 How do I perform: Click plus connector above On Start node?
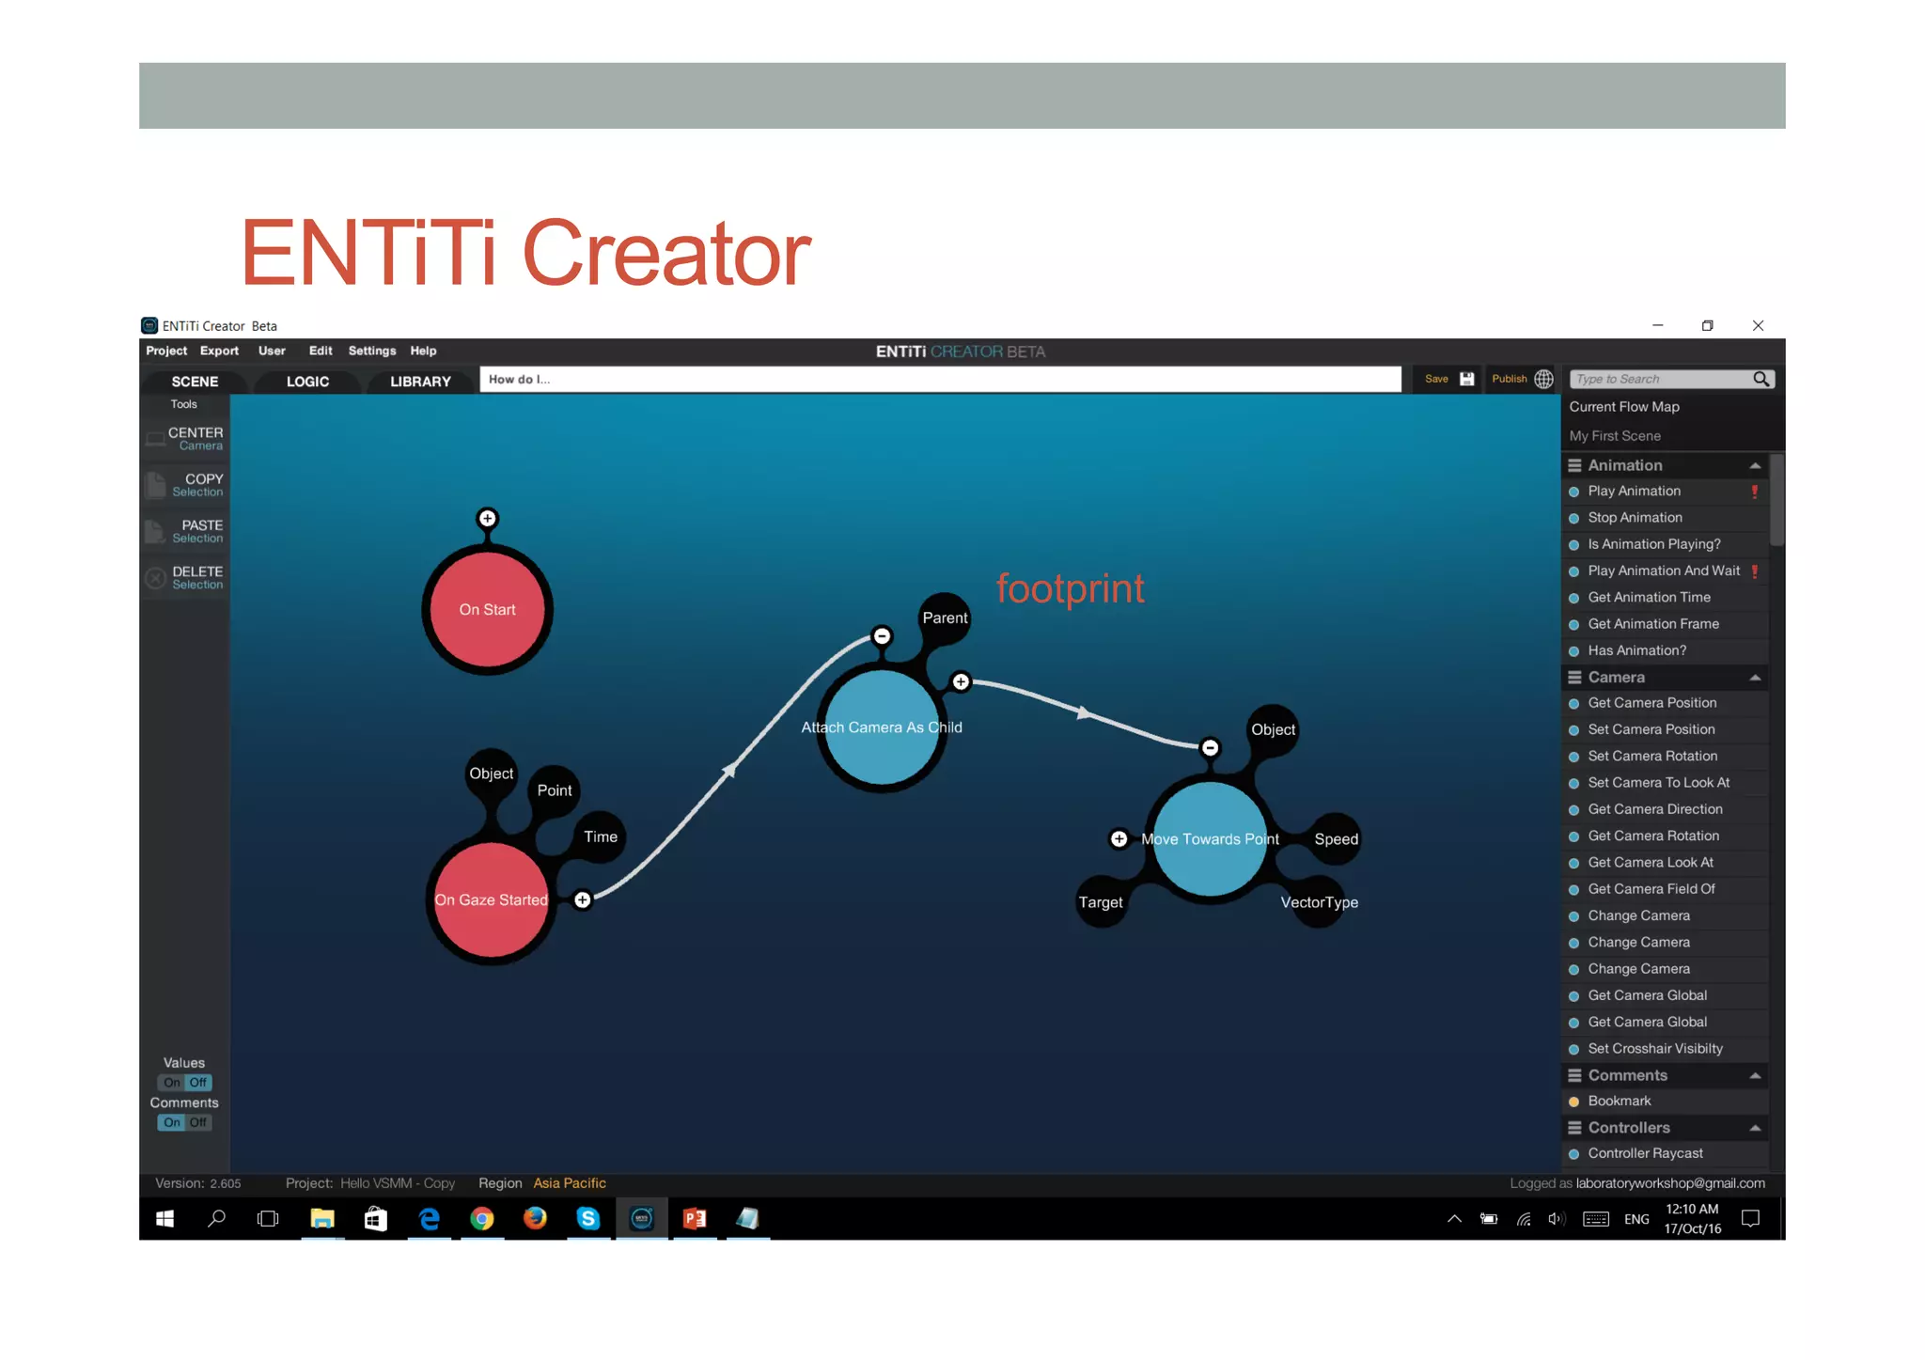pos(487,518)
